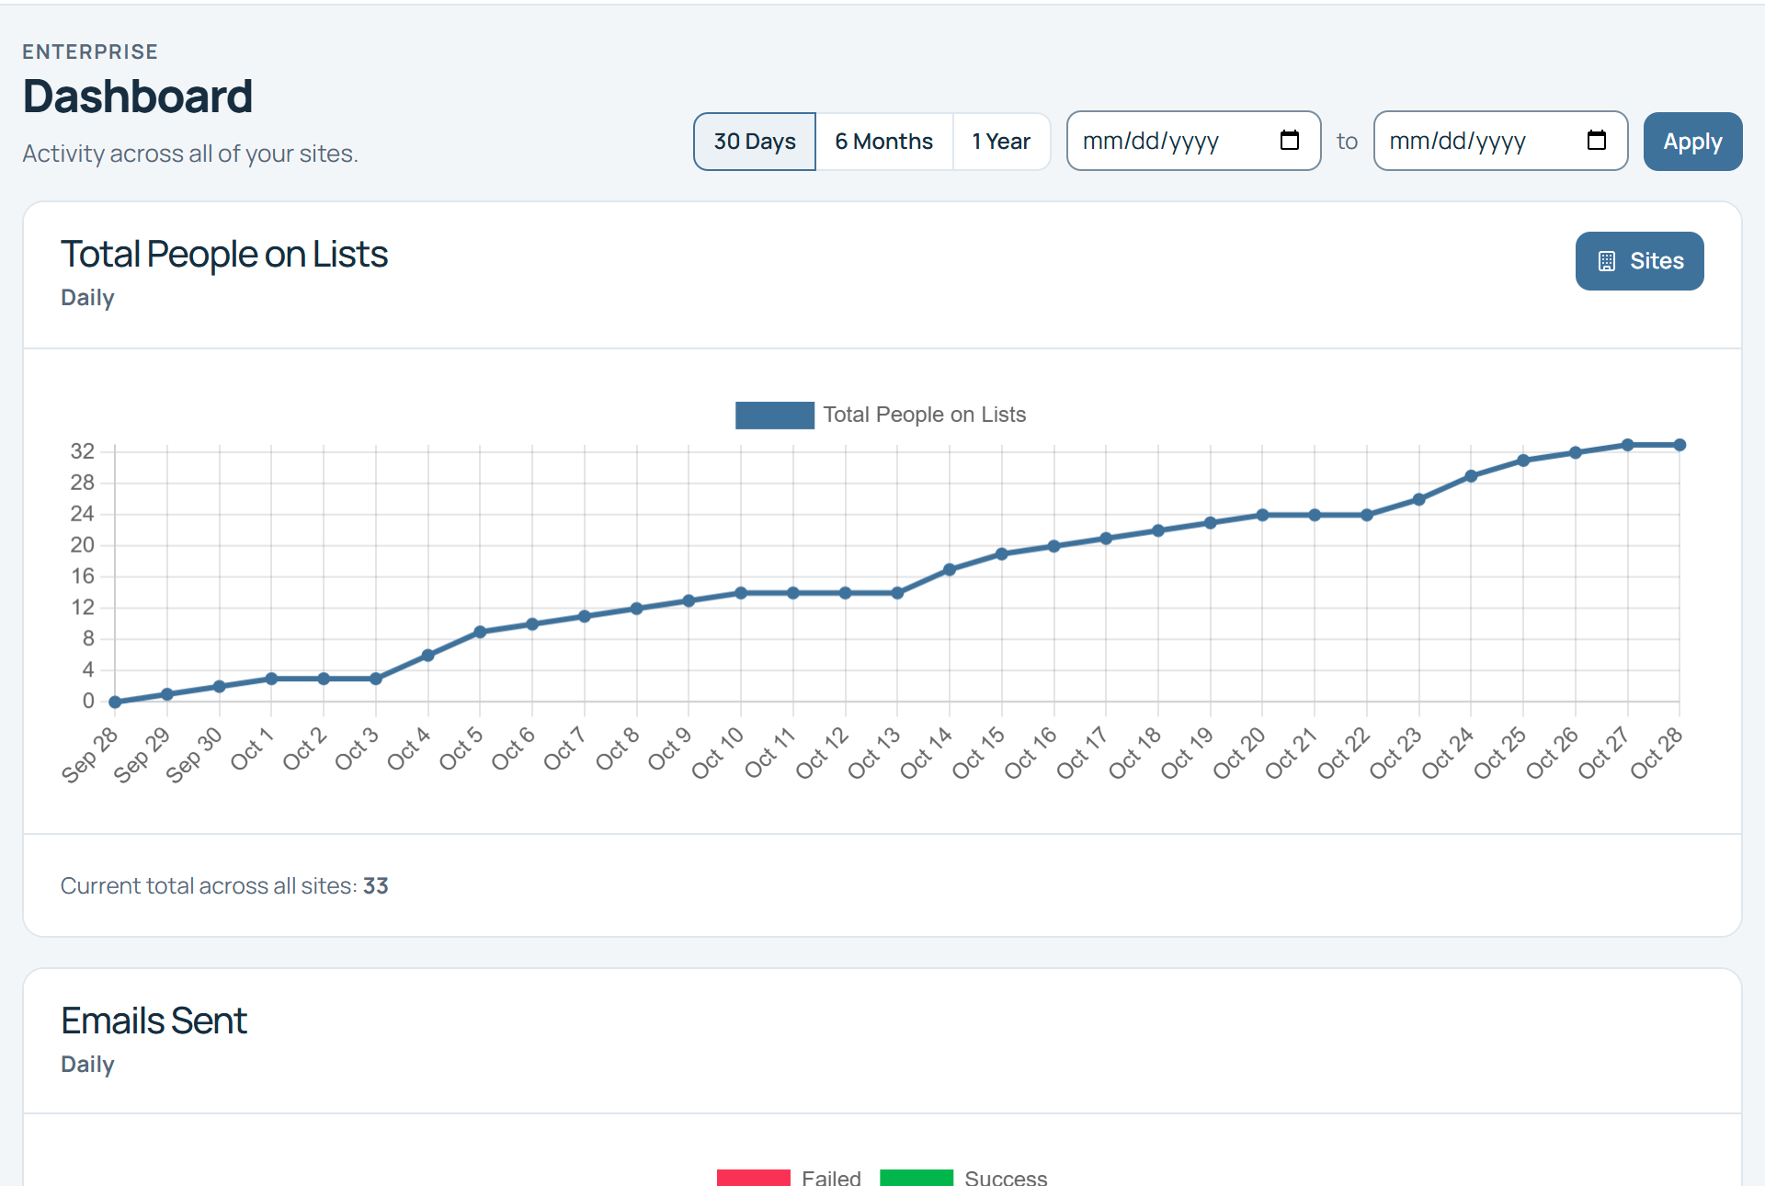The image size is (1765, 1186).
Task: Click the Apply date range button
Action: [1692, 142]
